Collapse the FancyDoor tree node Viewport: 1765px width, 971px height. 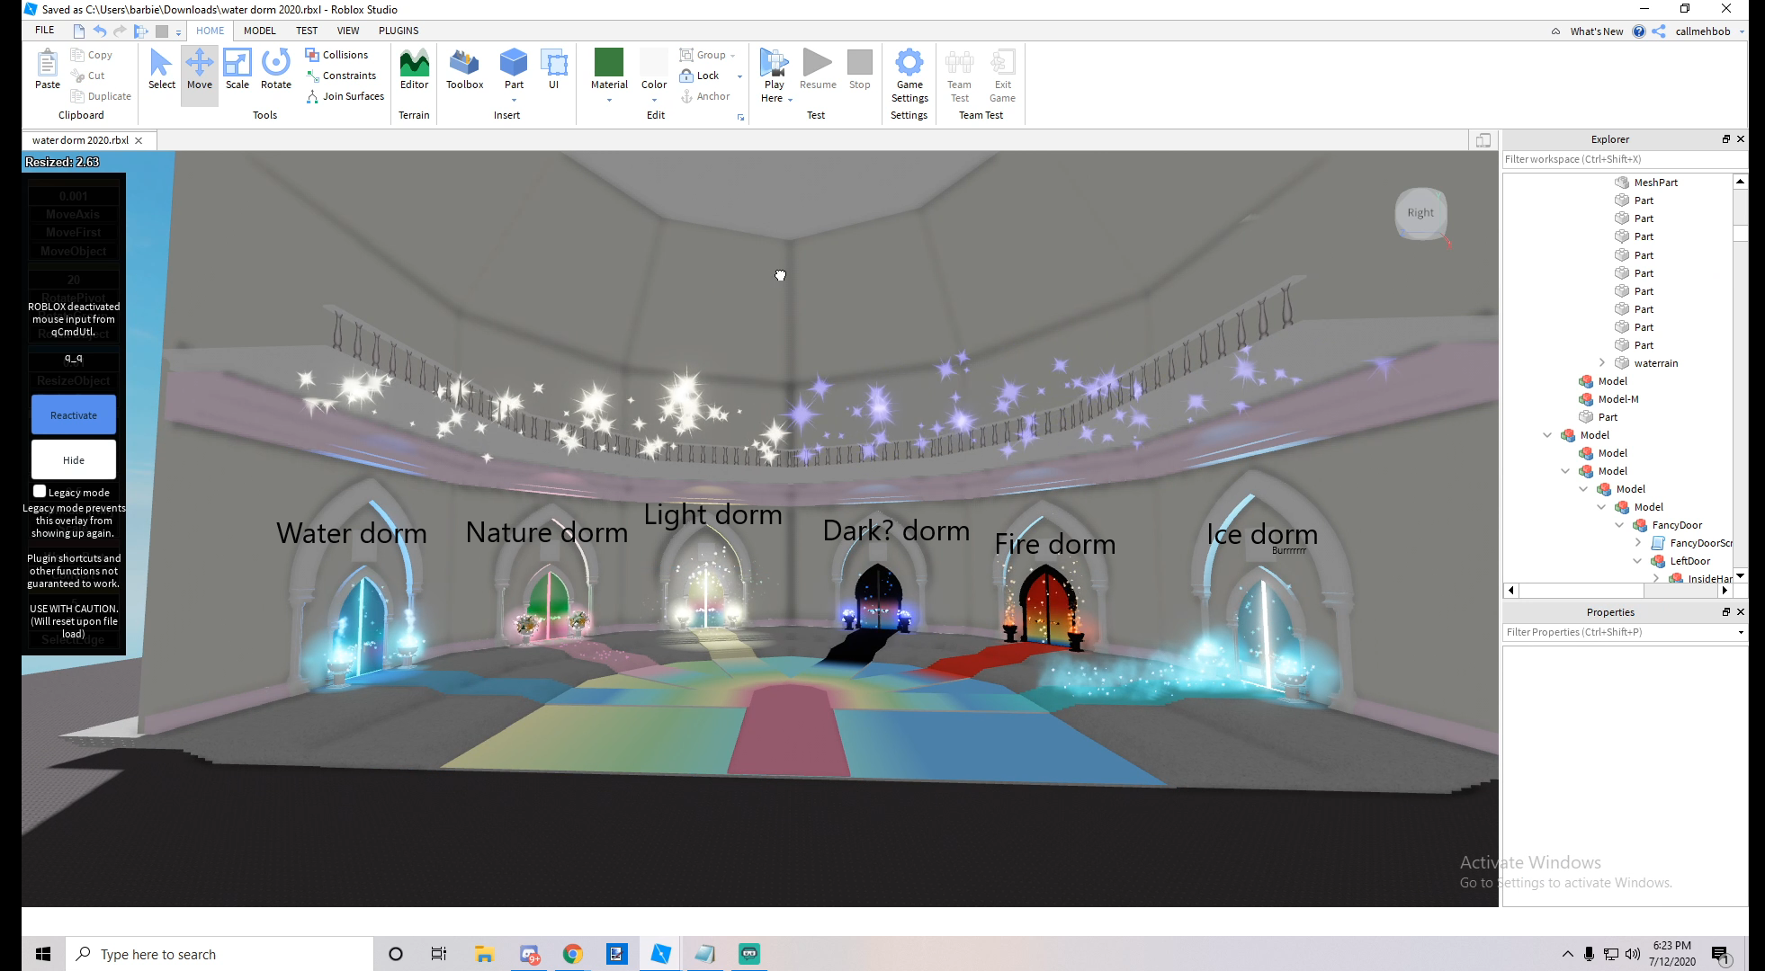click(x=1620, y=525)
